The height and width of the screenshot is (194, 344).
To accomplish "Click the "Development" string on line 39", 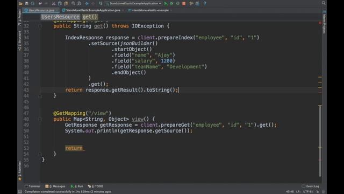I will pyautogui.click(x=185, y=67).
